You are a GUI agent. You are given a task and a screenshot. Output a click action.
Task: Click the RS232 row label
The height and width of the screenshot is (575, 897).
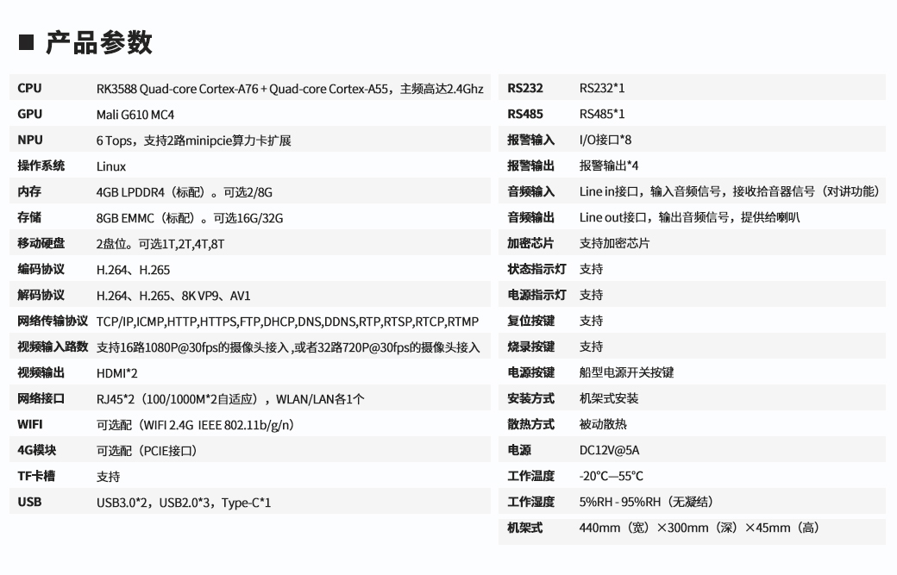(525, 88)
